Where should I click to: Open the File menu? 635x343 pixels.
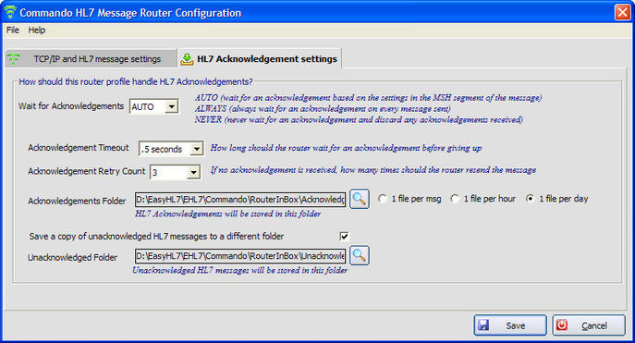pos(13,30)
